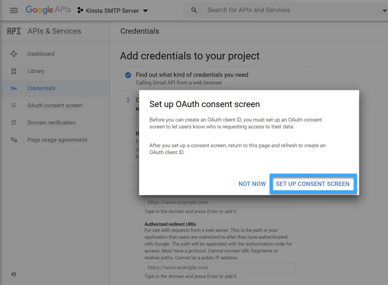
Task: Click the Credentials key icon
Action: (x=14, y=88)
